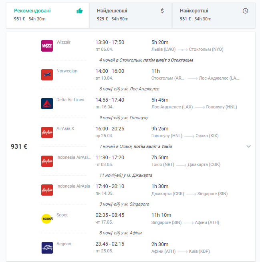Click the Aegean airline logo
This screenshot has height=262, width=260.
(47, 248)
